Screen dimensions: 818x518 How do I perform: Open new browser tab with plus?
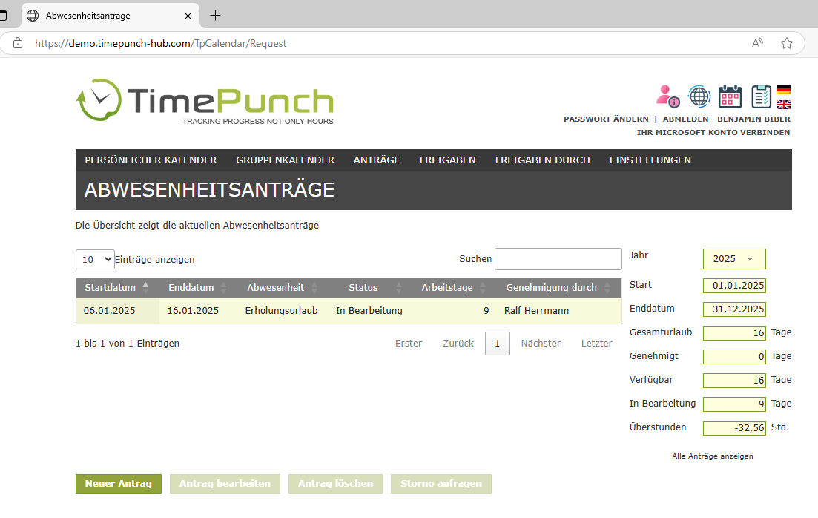(216, 16)
